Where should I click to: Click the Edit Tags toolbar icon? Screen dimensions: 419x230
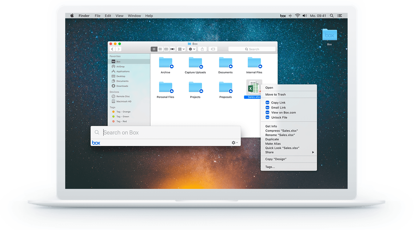[x=213, y=49]
